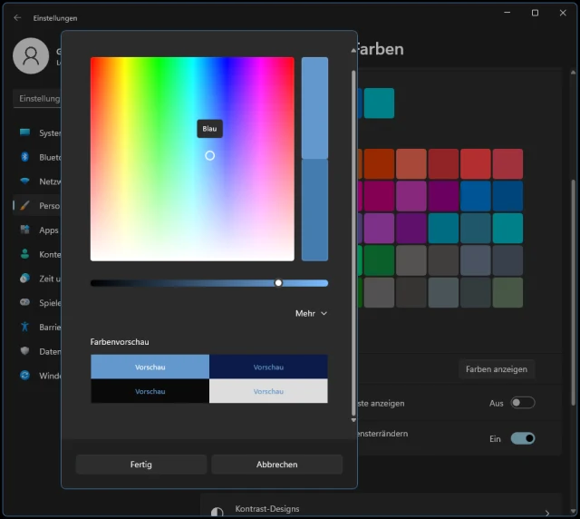This screenshot has width=580, height=519.
Task: Select the large teal swatch below Farben heading
Action: [x=379, y=103]
